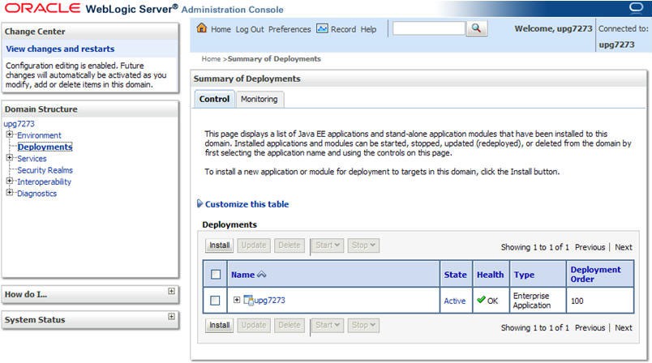Focus the search input field
Screen dimensions: 652x363
429,28
